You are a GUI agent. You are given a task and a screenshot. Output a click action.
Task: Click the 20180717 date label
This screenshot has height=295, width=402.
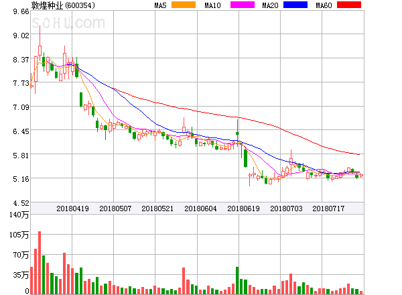click(328, 209)
